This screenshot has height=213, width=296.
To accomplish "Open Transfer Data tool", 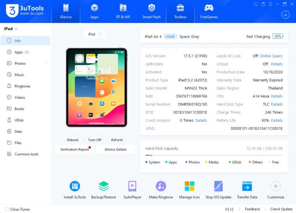I will [247, 190].
